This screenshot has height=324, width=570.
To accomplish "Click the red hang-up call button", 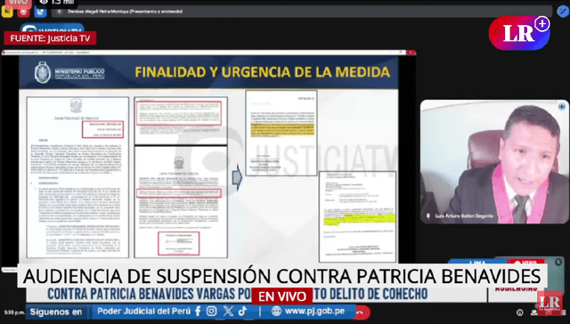I will pos(362,312).
